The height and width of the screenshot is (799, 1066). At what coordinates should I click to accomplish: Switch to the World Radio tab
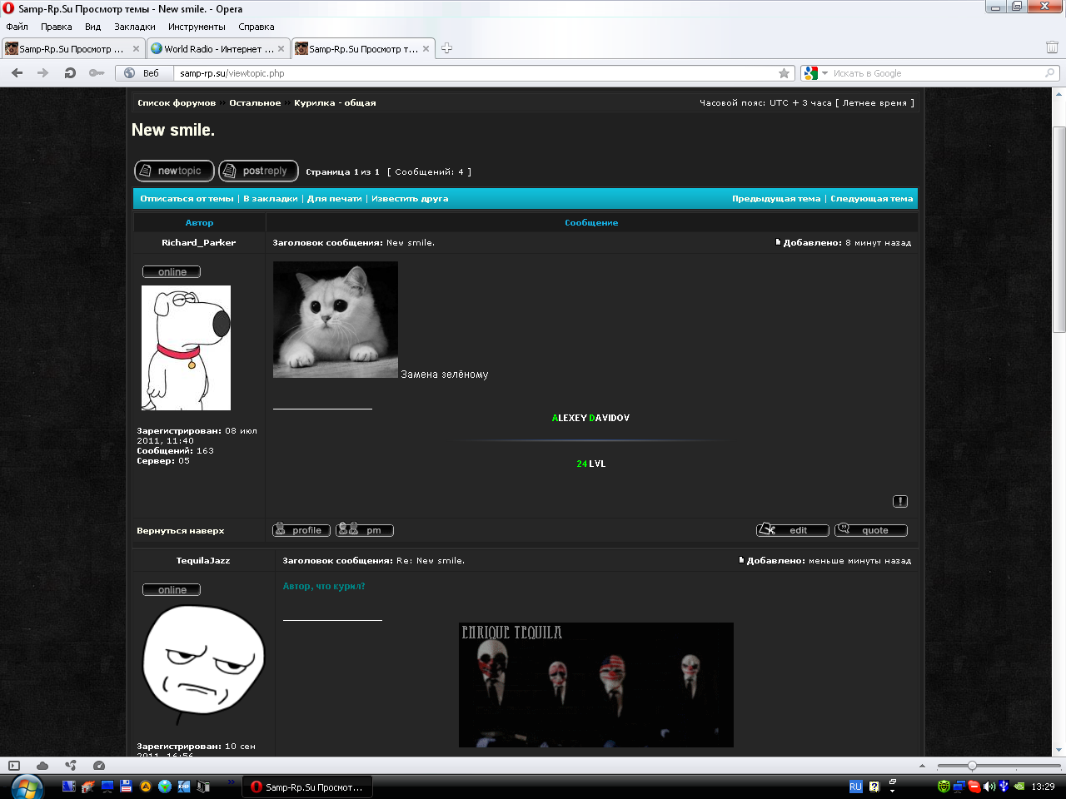click(218, 48)
